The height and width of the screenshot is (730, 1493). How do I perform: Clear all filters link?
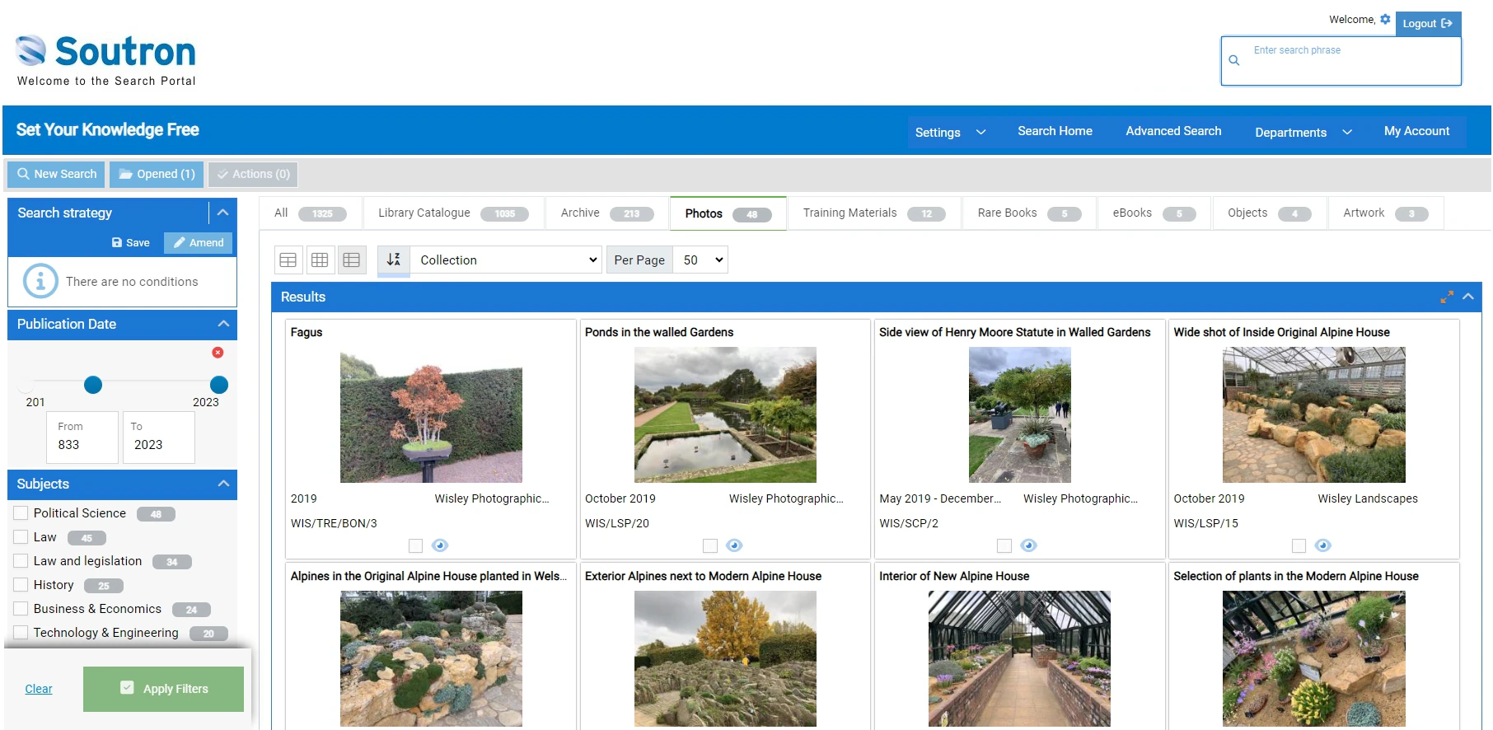39,689
